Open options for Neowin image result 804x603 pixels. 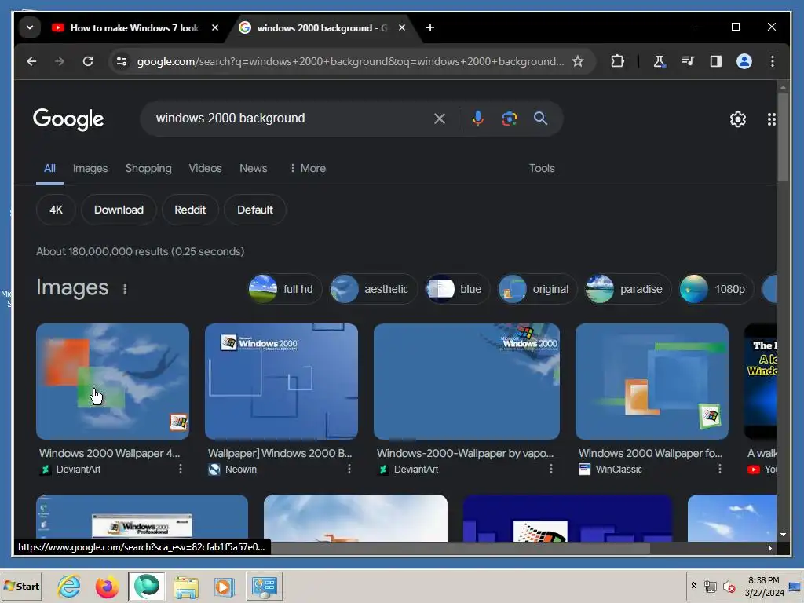pos(349,469)
